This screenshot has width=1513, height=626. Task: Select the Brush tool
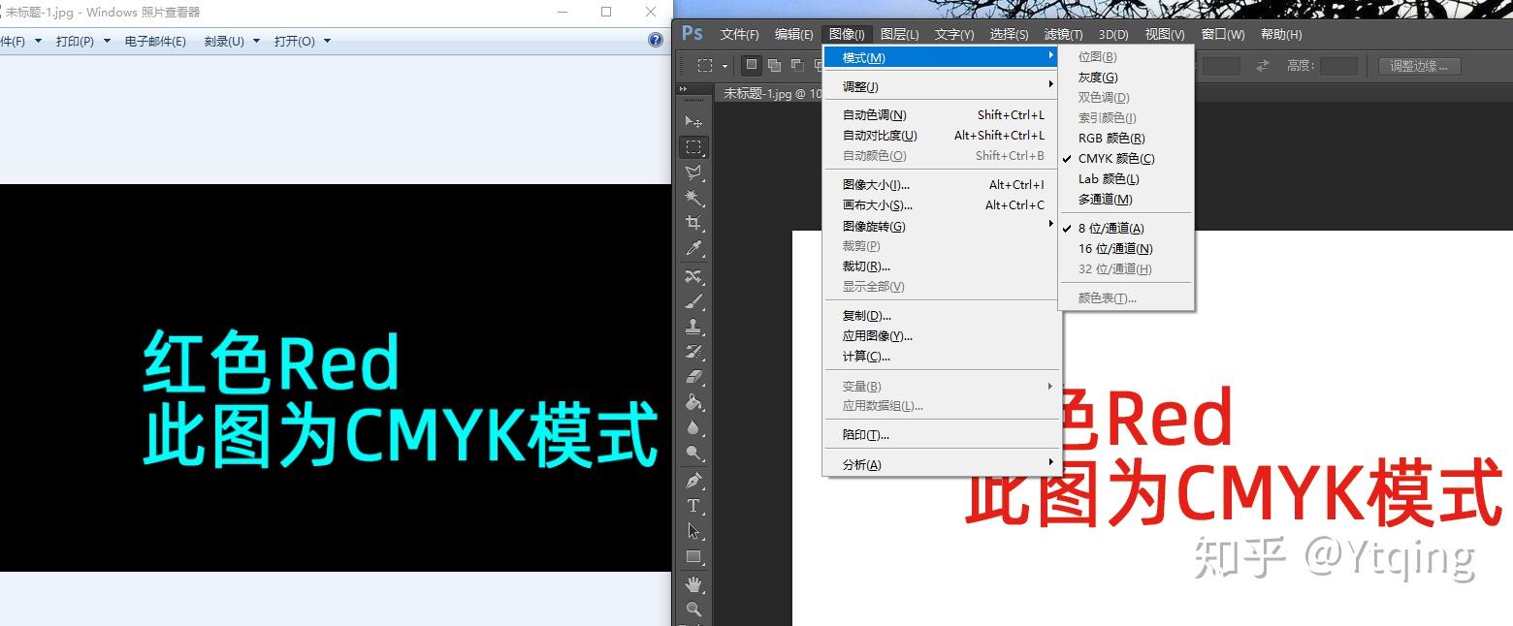pos(693,301)
